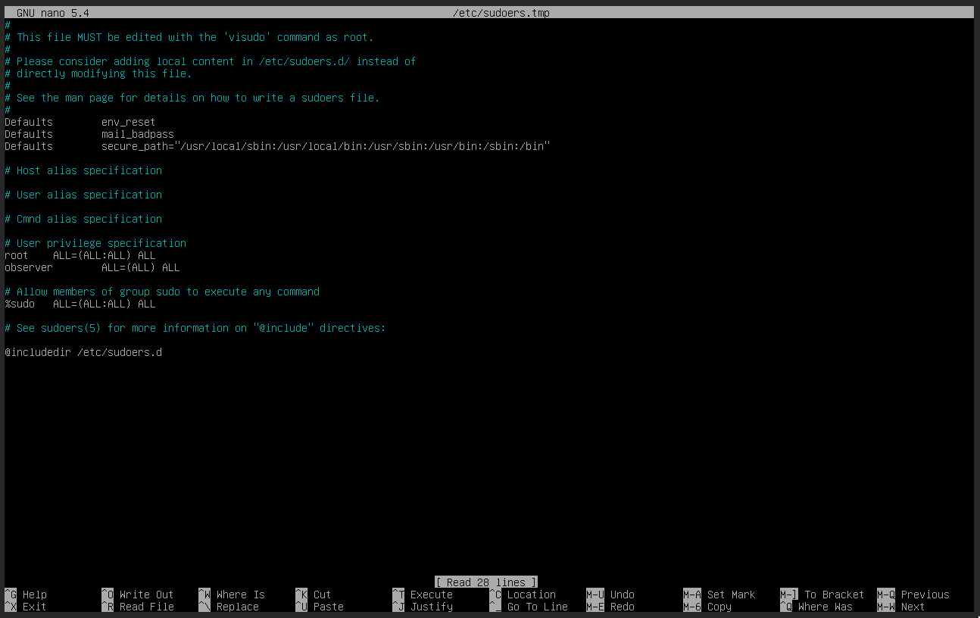The image size is (980, 618).
Task: Choose the ^W Where Is shortcut
Action: pos(232,595)
